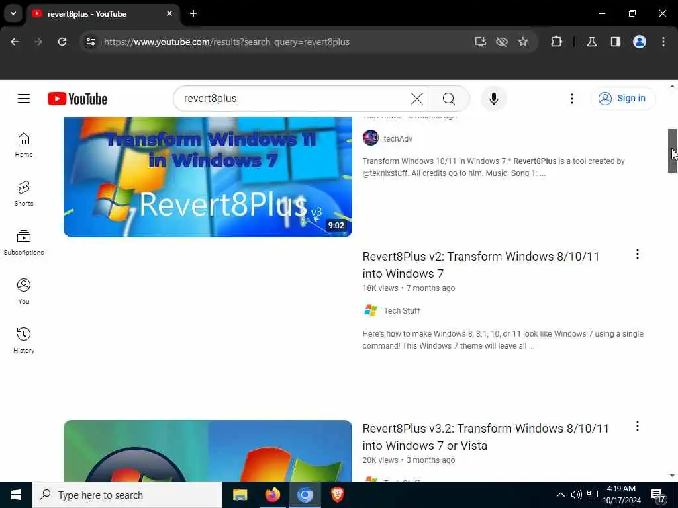Bookmark this page with the star
This screenshot has width=678, height=508.
[523, 42]
